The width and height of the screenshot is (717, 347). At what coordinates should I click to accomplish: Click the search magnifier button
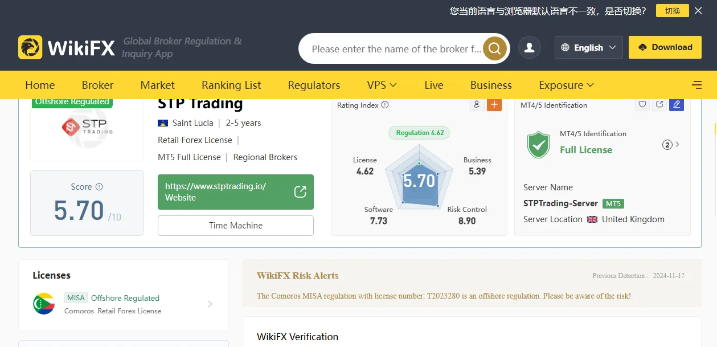coord(495,48)
